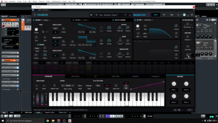Open the edit history list icon

[x=179, y=110]
